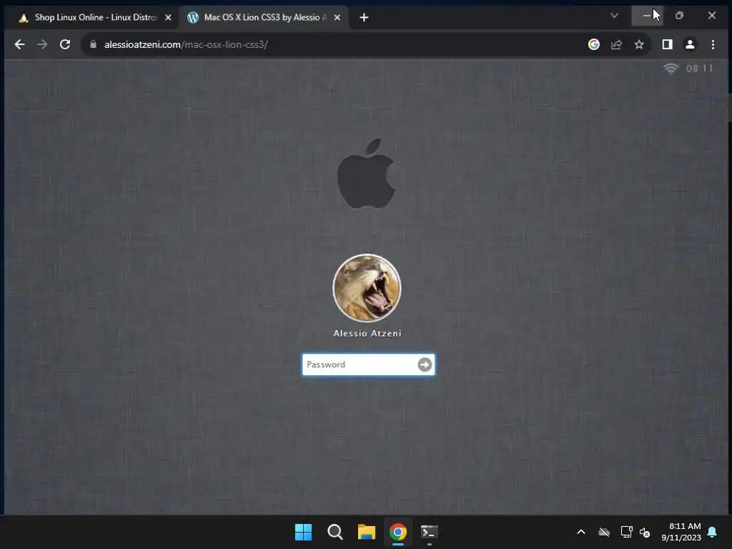Minimize the Chrome window
This screenshot has width=732, height=549.
(x=647, y=16)
